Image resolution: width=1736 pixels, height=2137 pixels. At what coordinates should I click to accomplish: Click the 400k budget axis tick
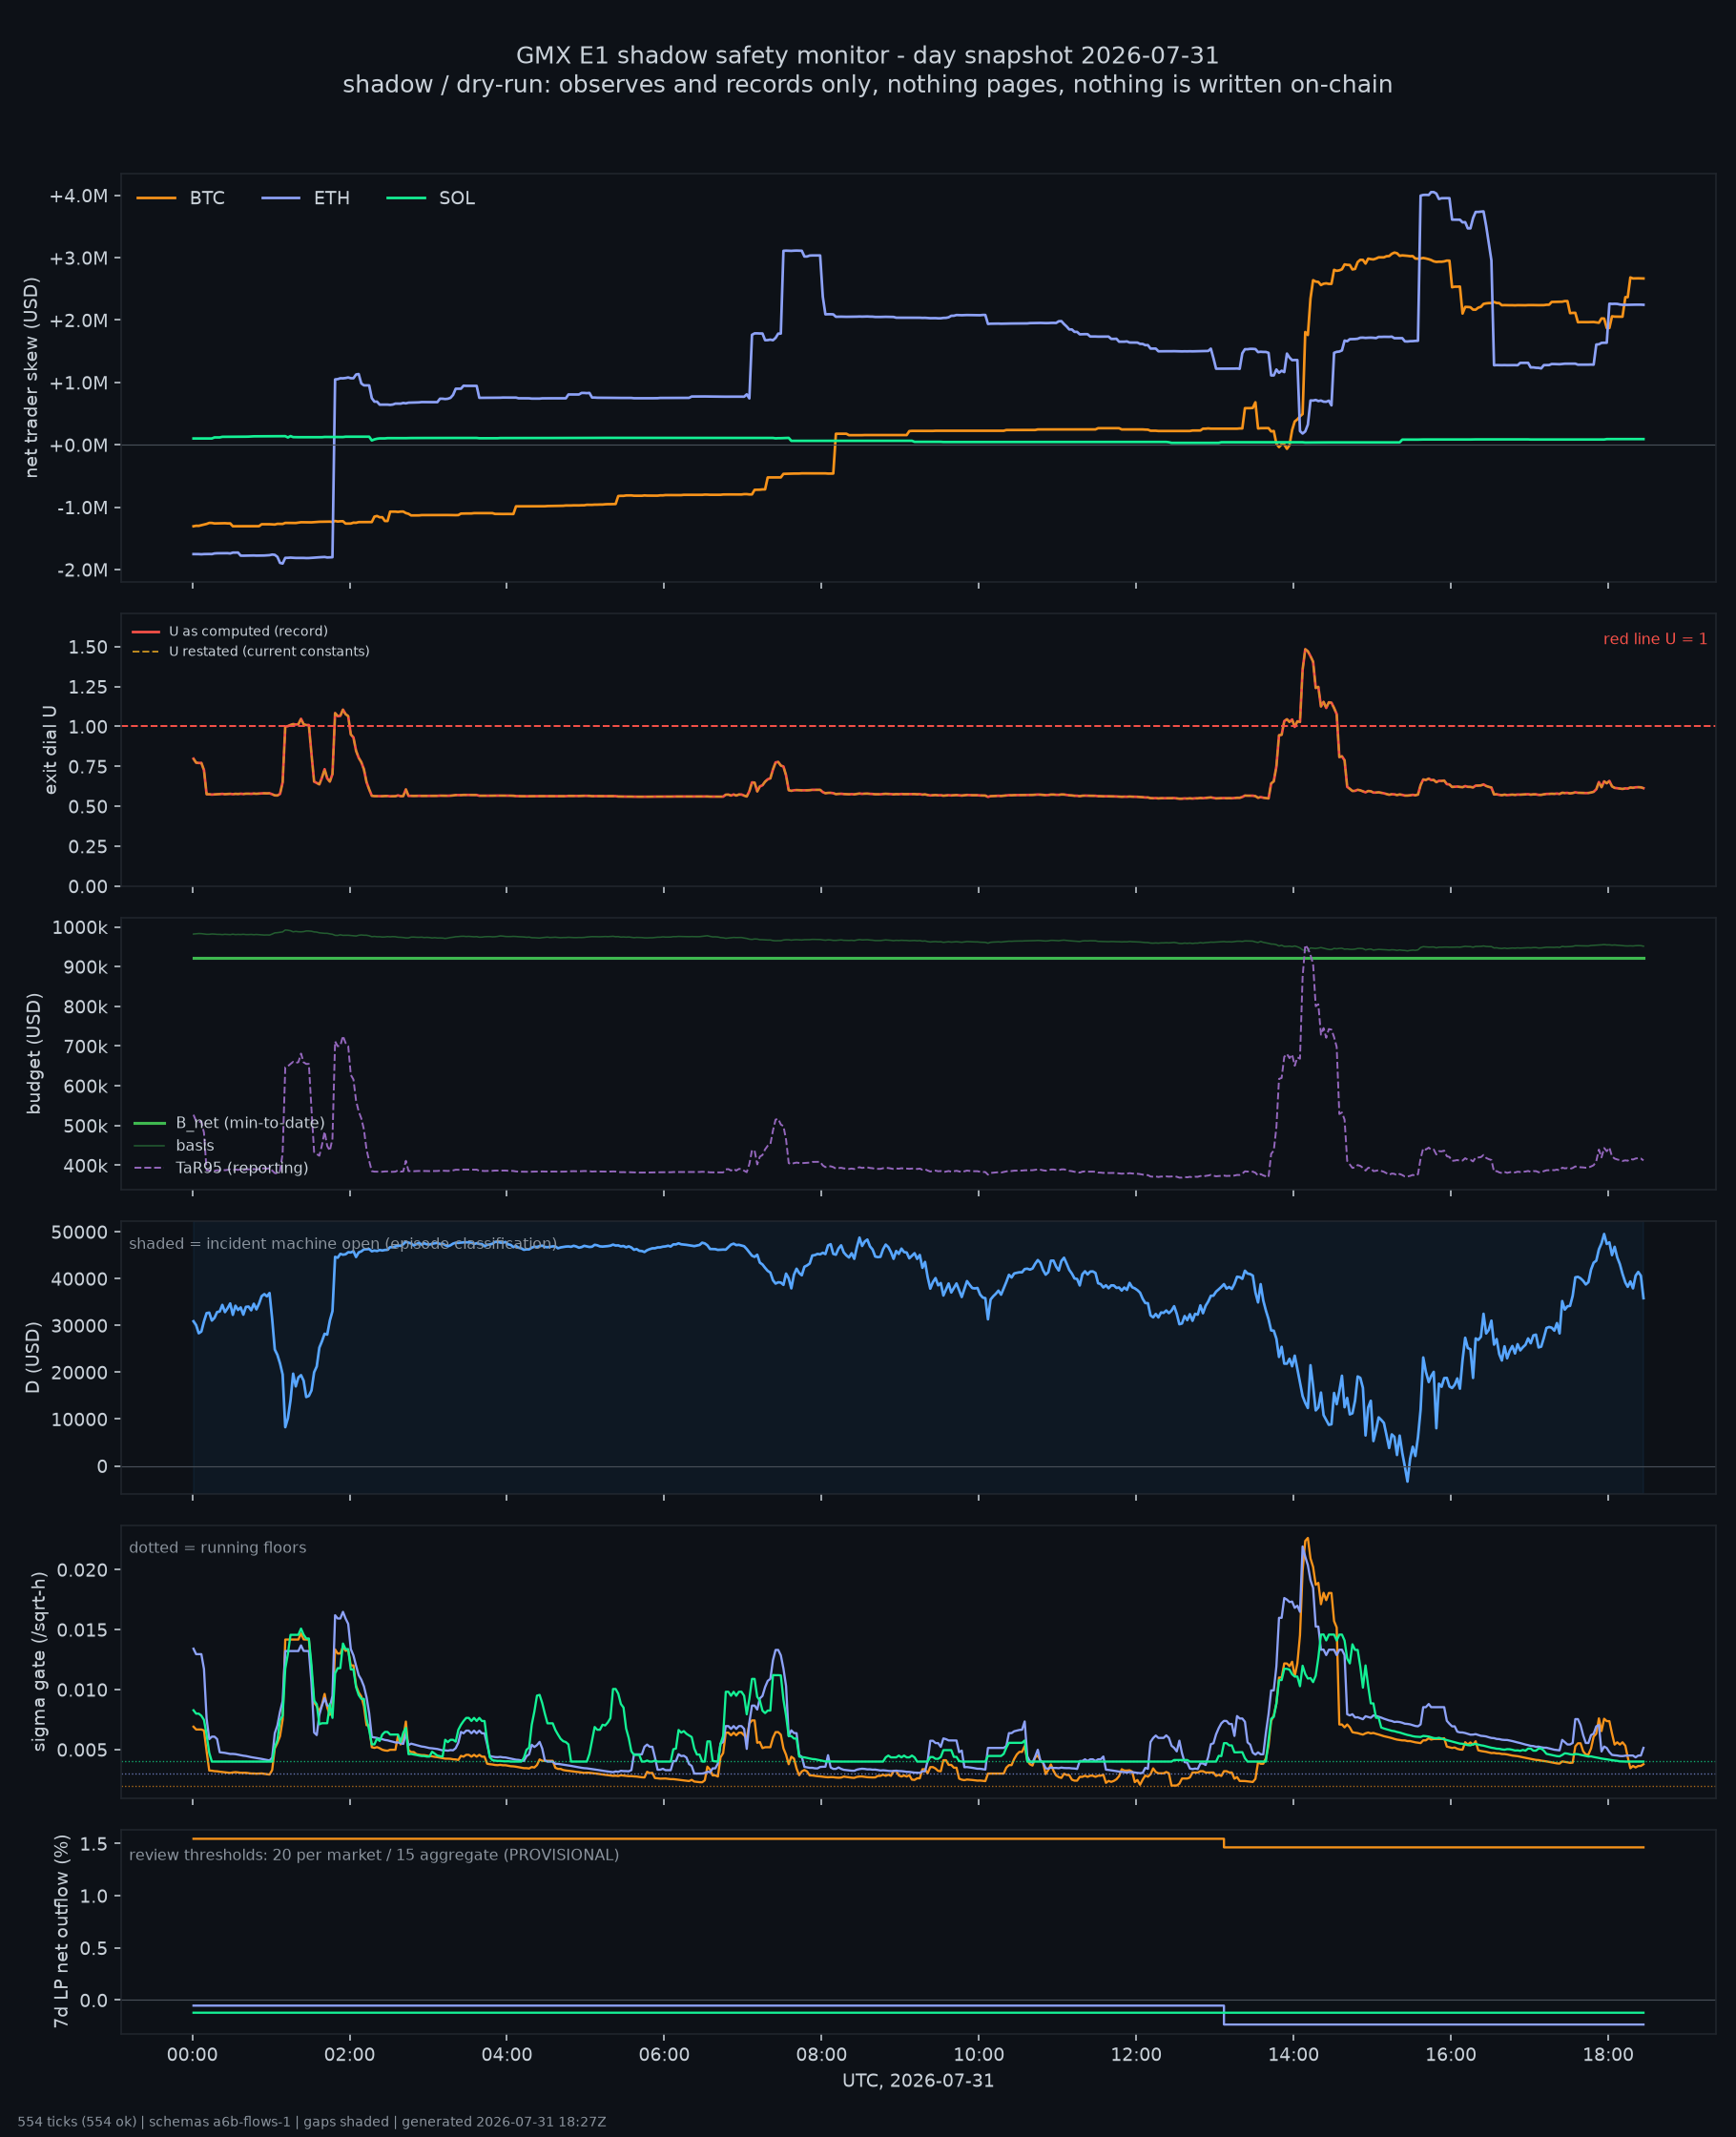pos(85,1166)
